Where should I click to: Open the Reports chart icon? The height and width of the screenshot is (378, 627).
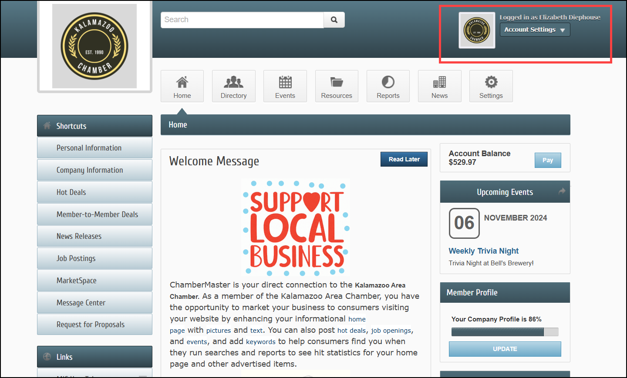[388, 86]
